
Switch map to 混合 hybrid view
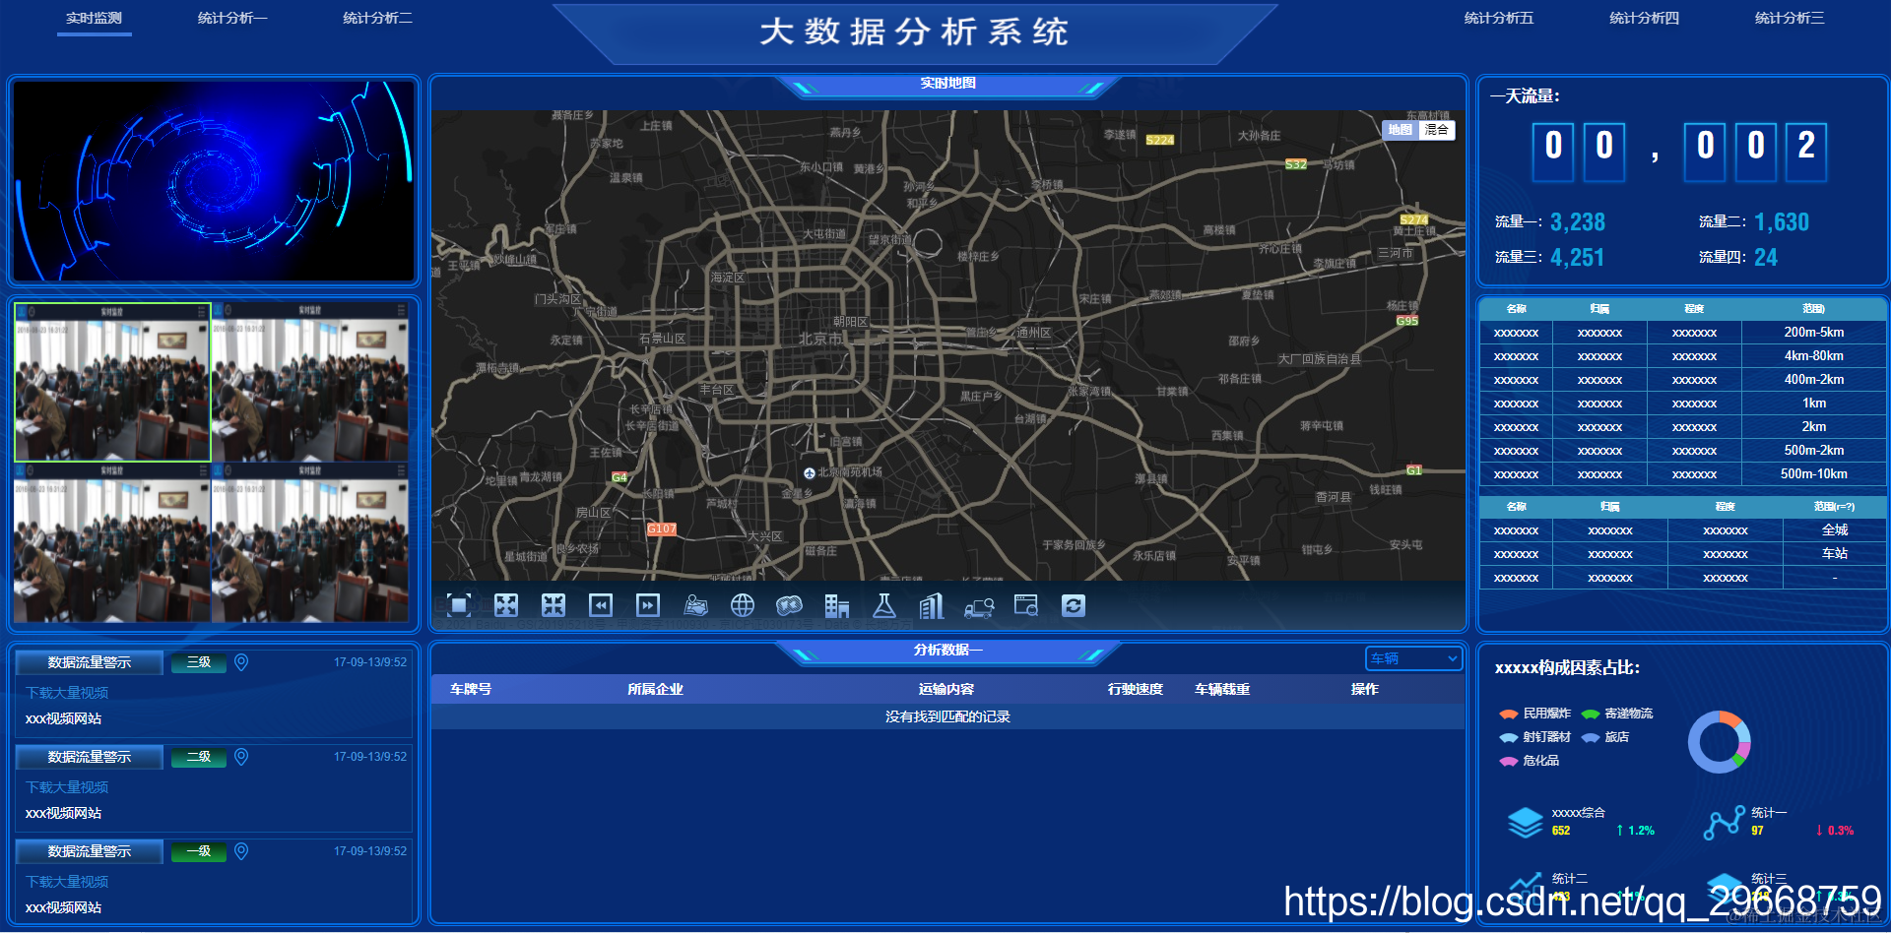click(1437, 130)
